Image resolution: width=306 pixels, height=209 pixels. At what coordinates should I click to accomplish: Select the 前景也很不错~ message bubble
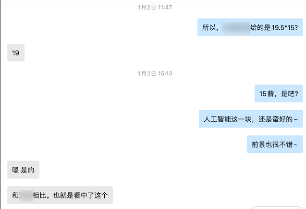click(275, 144)
